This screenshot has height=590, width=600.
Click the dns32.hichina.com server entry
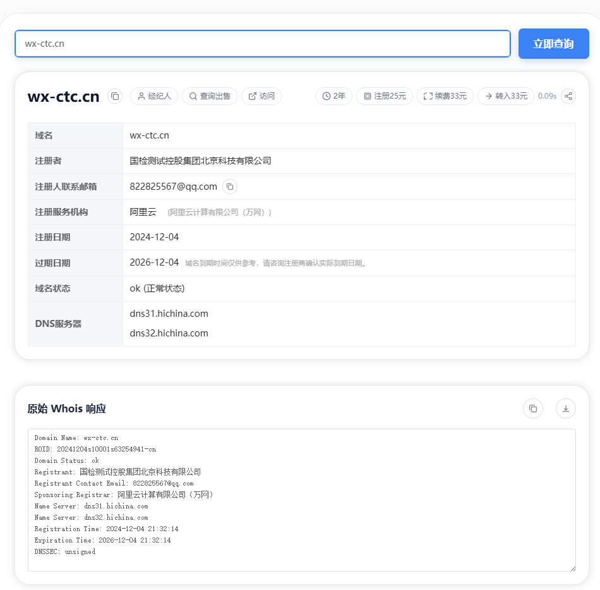tap(169, 333)
